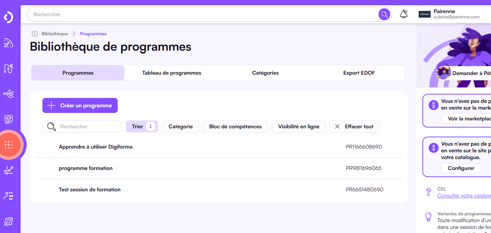Screen dimensions: 491x233
Task: Open the Bloc de compétences filter
Action: pos(235,126)
